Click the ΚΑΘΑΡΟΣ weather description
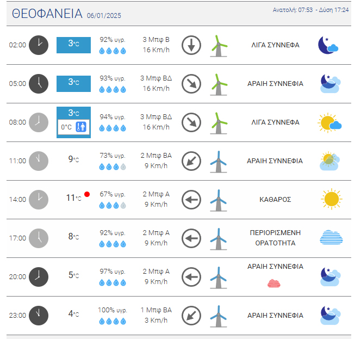 tap(275, 200)
